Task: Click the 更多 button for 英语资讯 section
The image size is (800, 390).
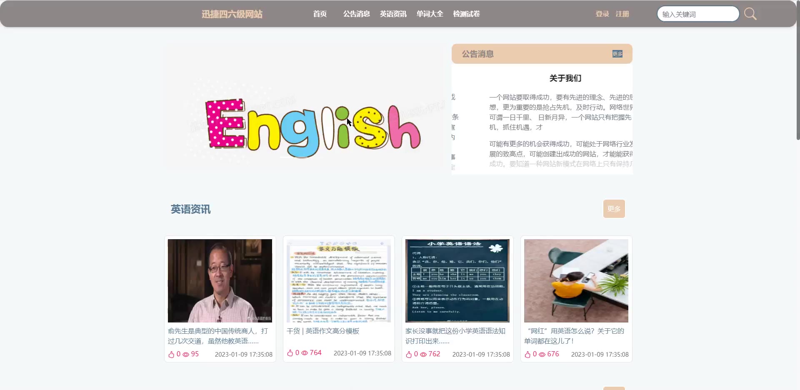Action: (x=614, y=209)
